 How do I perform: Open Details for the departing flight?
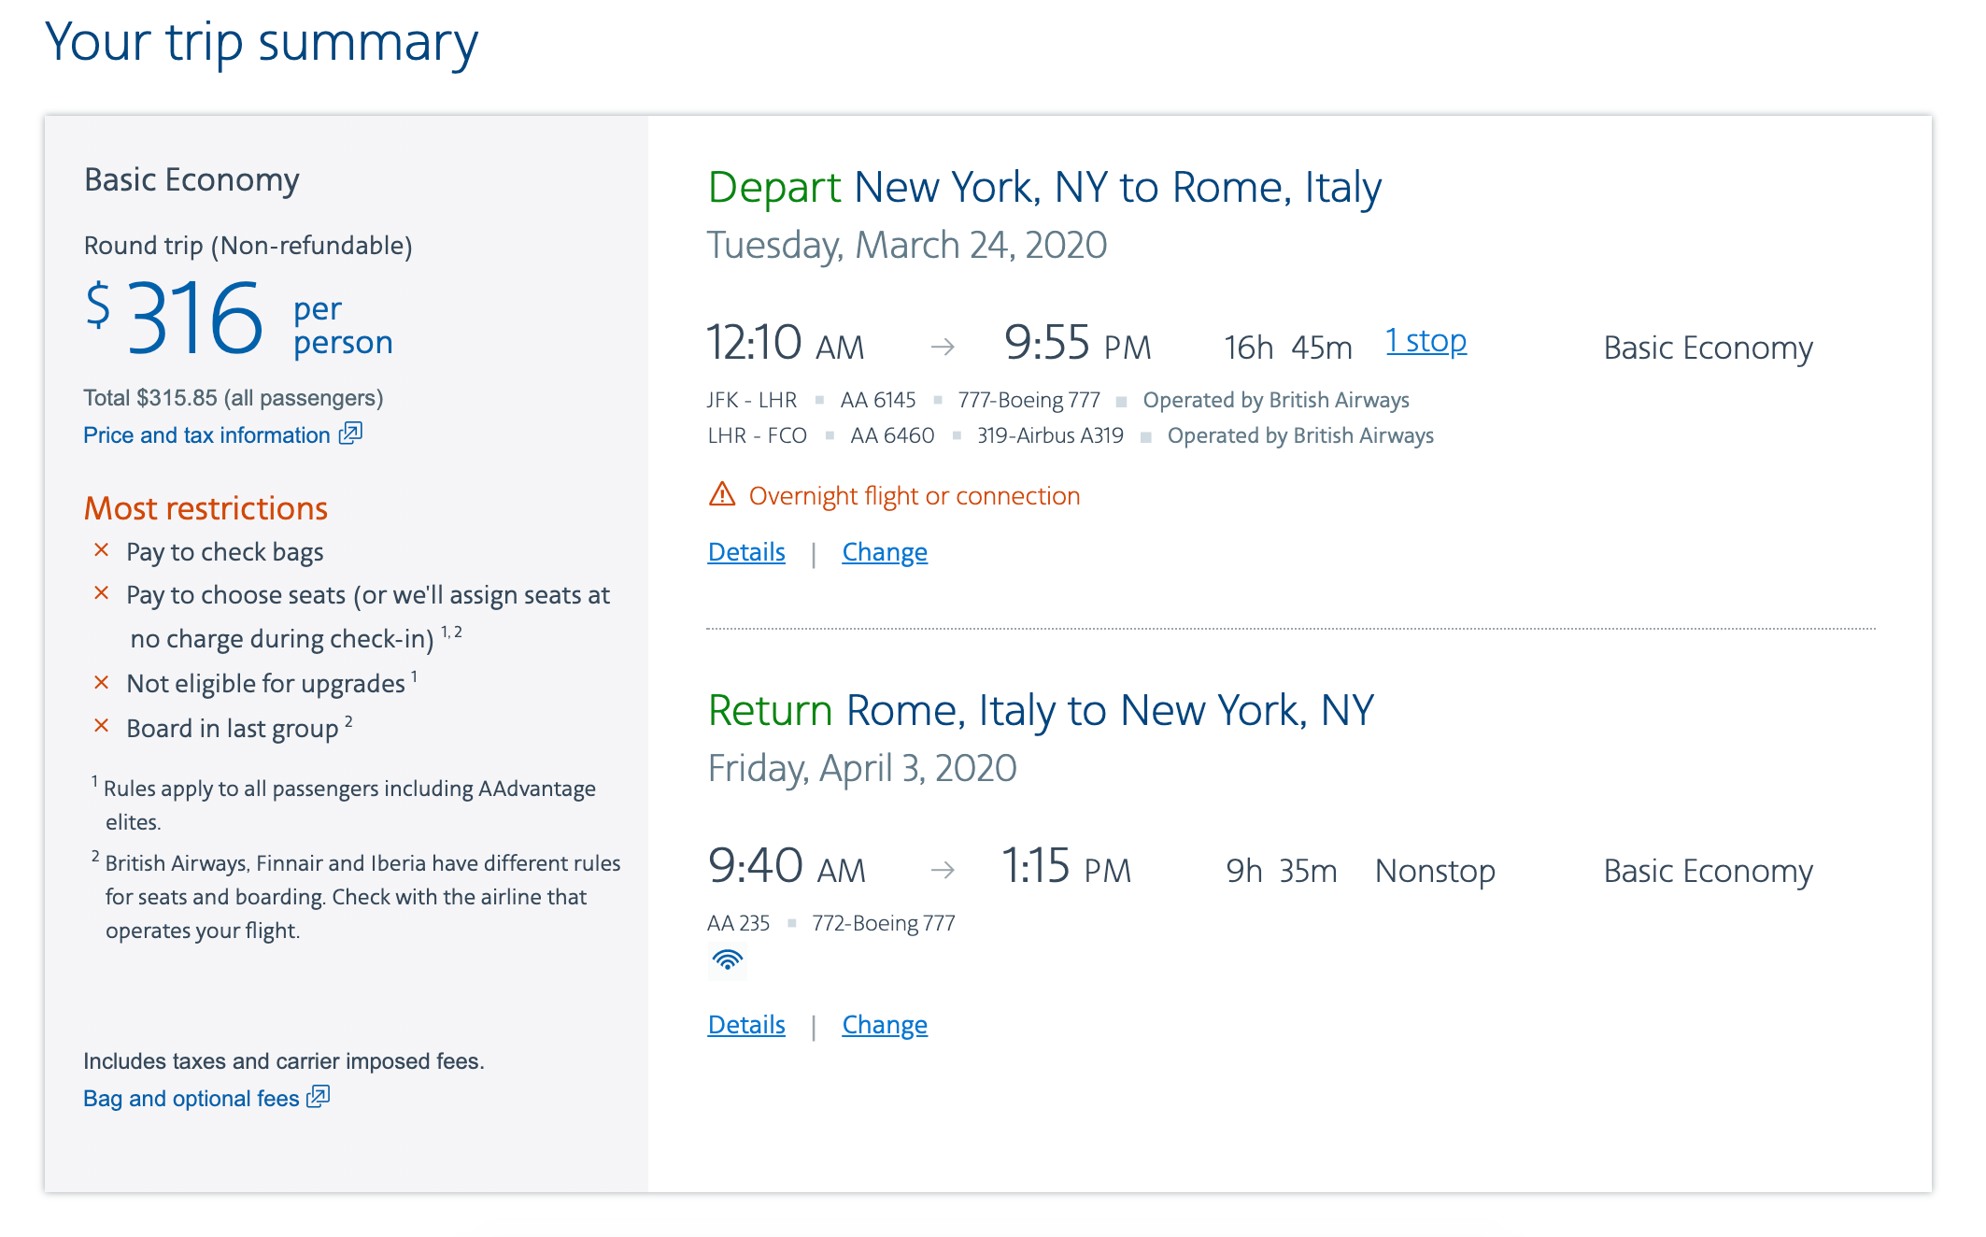(x=745, y=552)
